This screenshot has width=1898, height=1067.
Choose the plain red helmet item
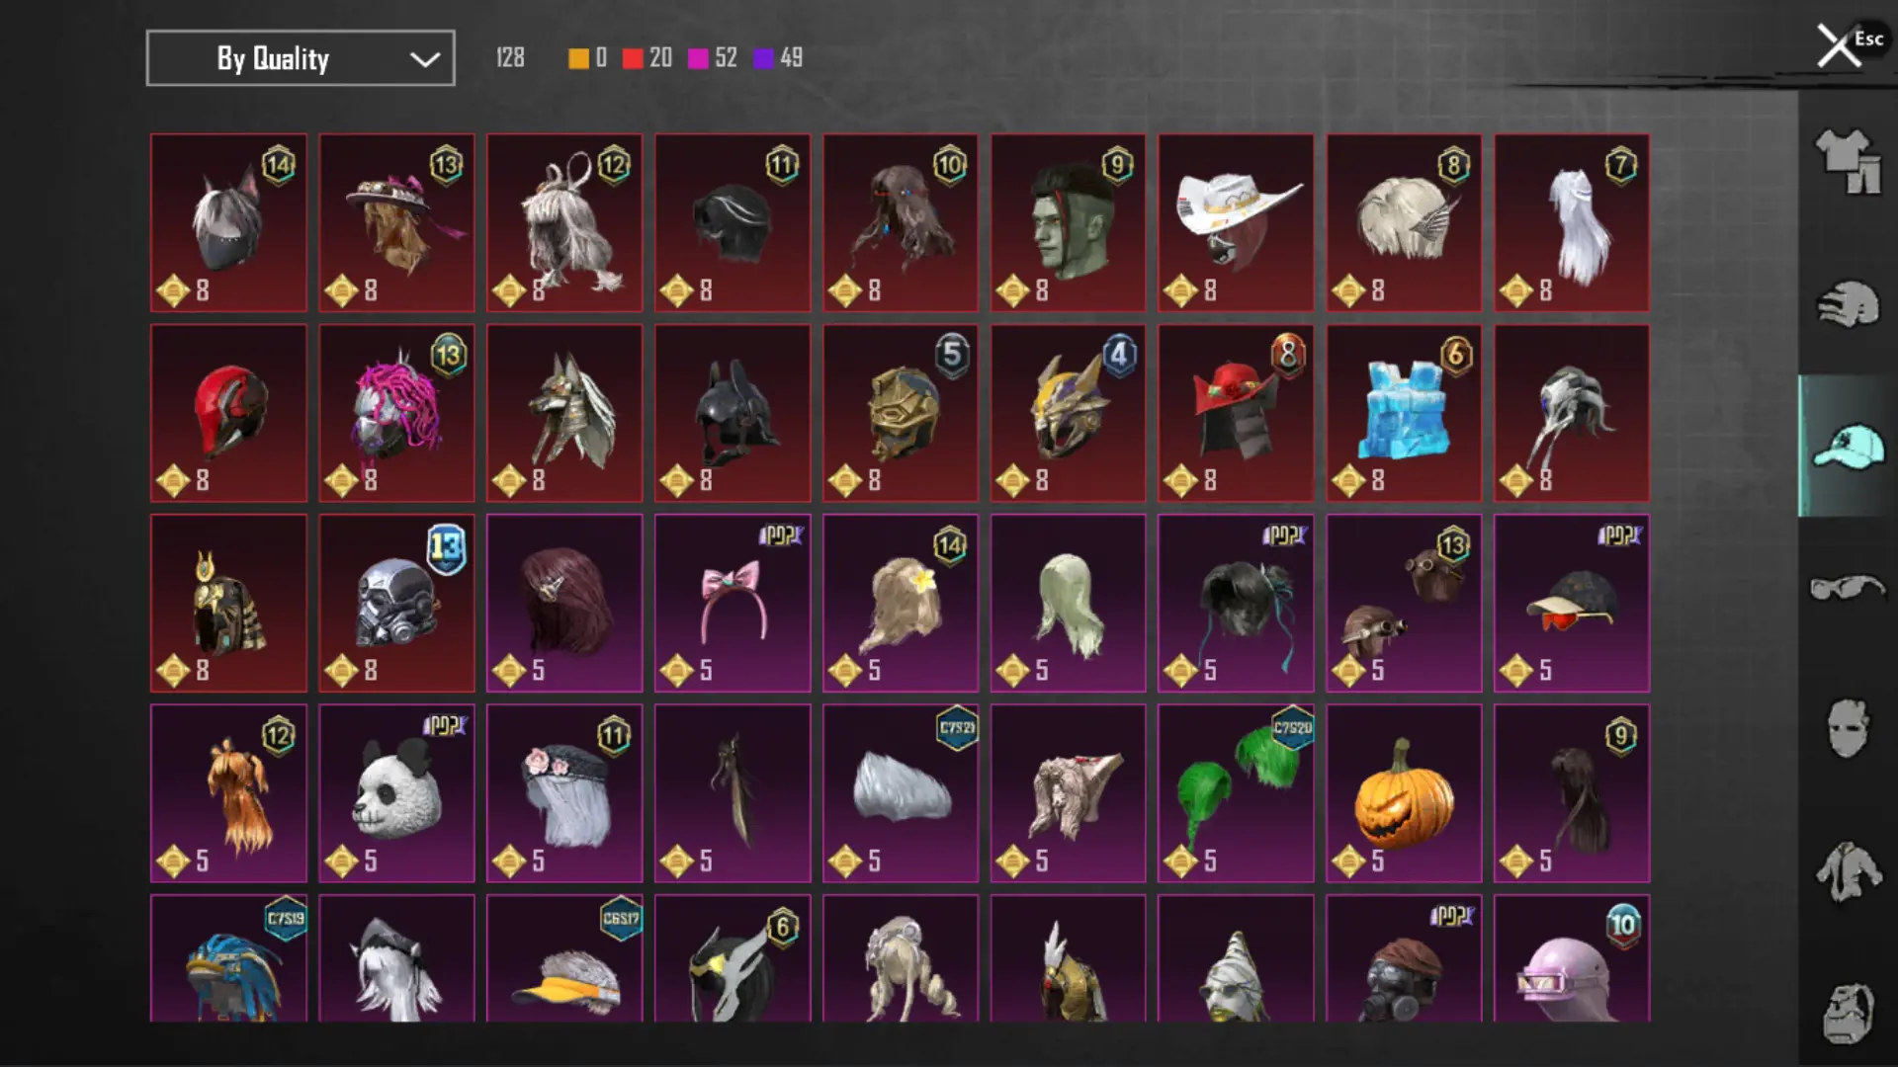[228, 413]
